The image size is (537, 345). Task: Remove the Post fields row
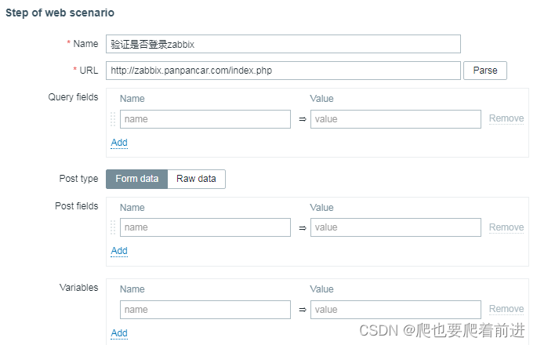click(506, 227)
